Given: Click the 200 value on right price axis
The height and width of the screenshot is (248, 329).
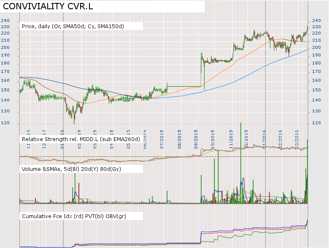Looking at the screenshot, I should tap(316, 47).
